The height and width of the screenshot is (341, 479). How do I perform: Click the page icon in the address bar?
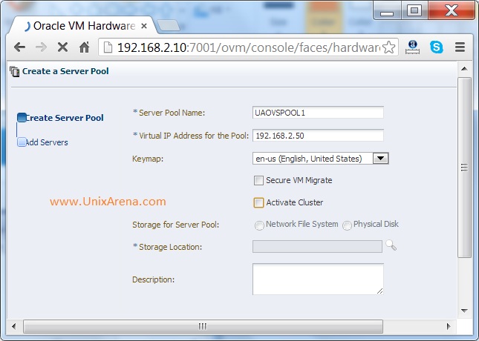point(108,47)
